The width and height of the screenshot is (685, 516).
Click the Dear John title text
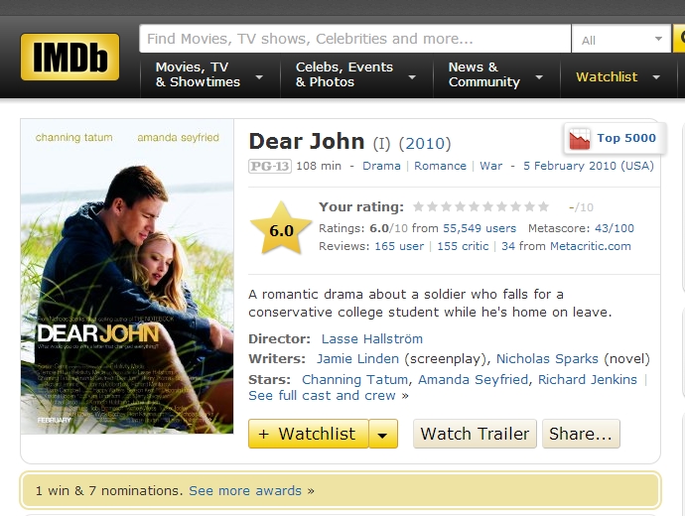306,142
